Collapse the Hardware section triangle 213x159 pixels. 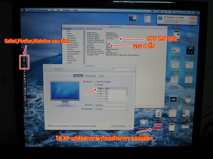point(64,29)
